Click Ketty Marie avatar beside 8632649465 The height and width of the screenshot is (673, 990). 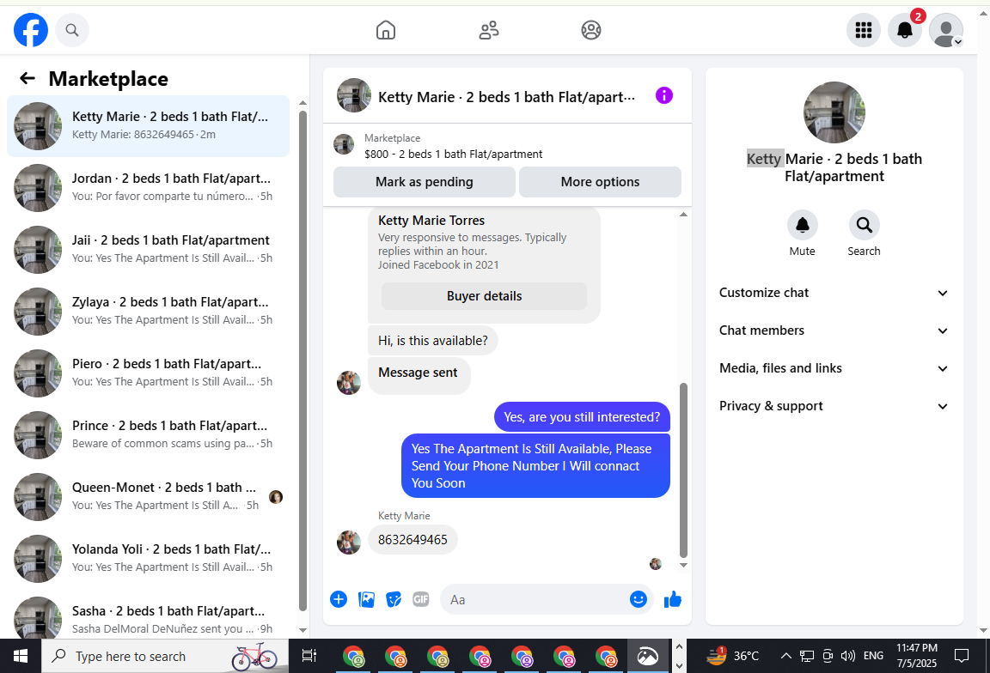[349, 542]
